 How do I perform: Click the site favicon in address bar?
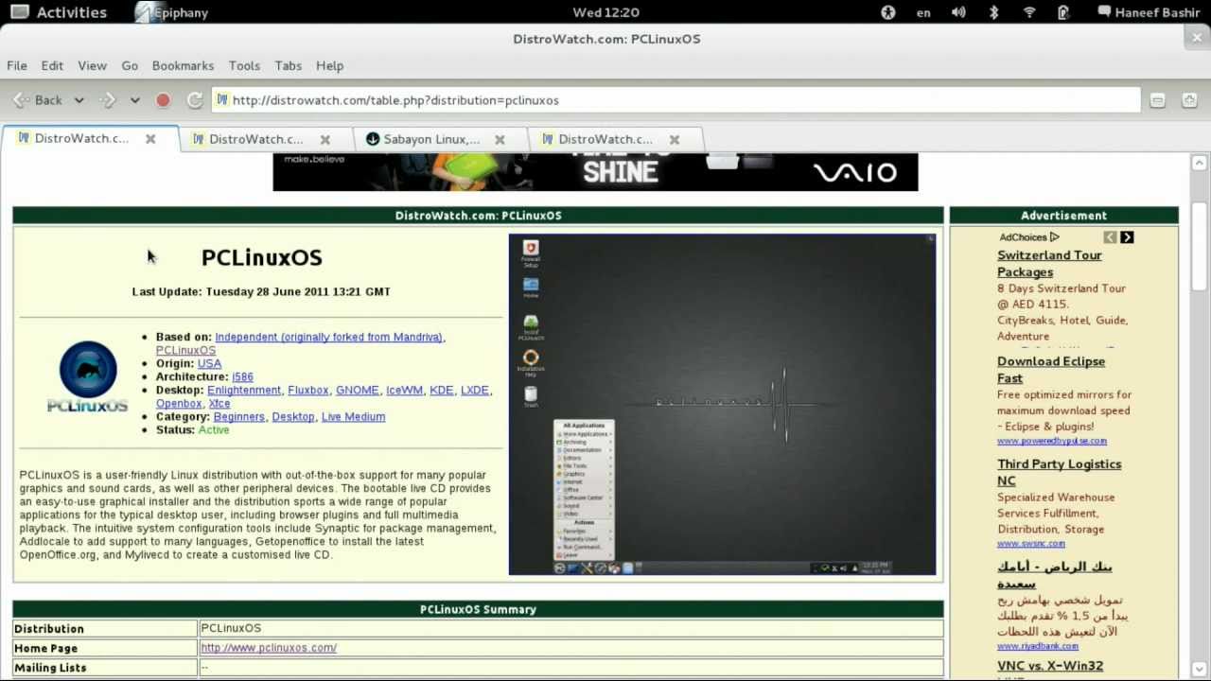(x=222, y=100)
